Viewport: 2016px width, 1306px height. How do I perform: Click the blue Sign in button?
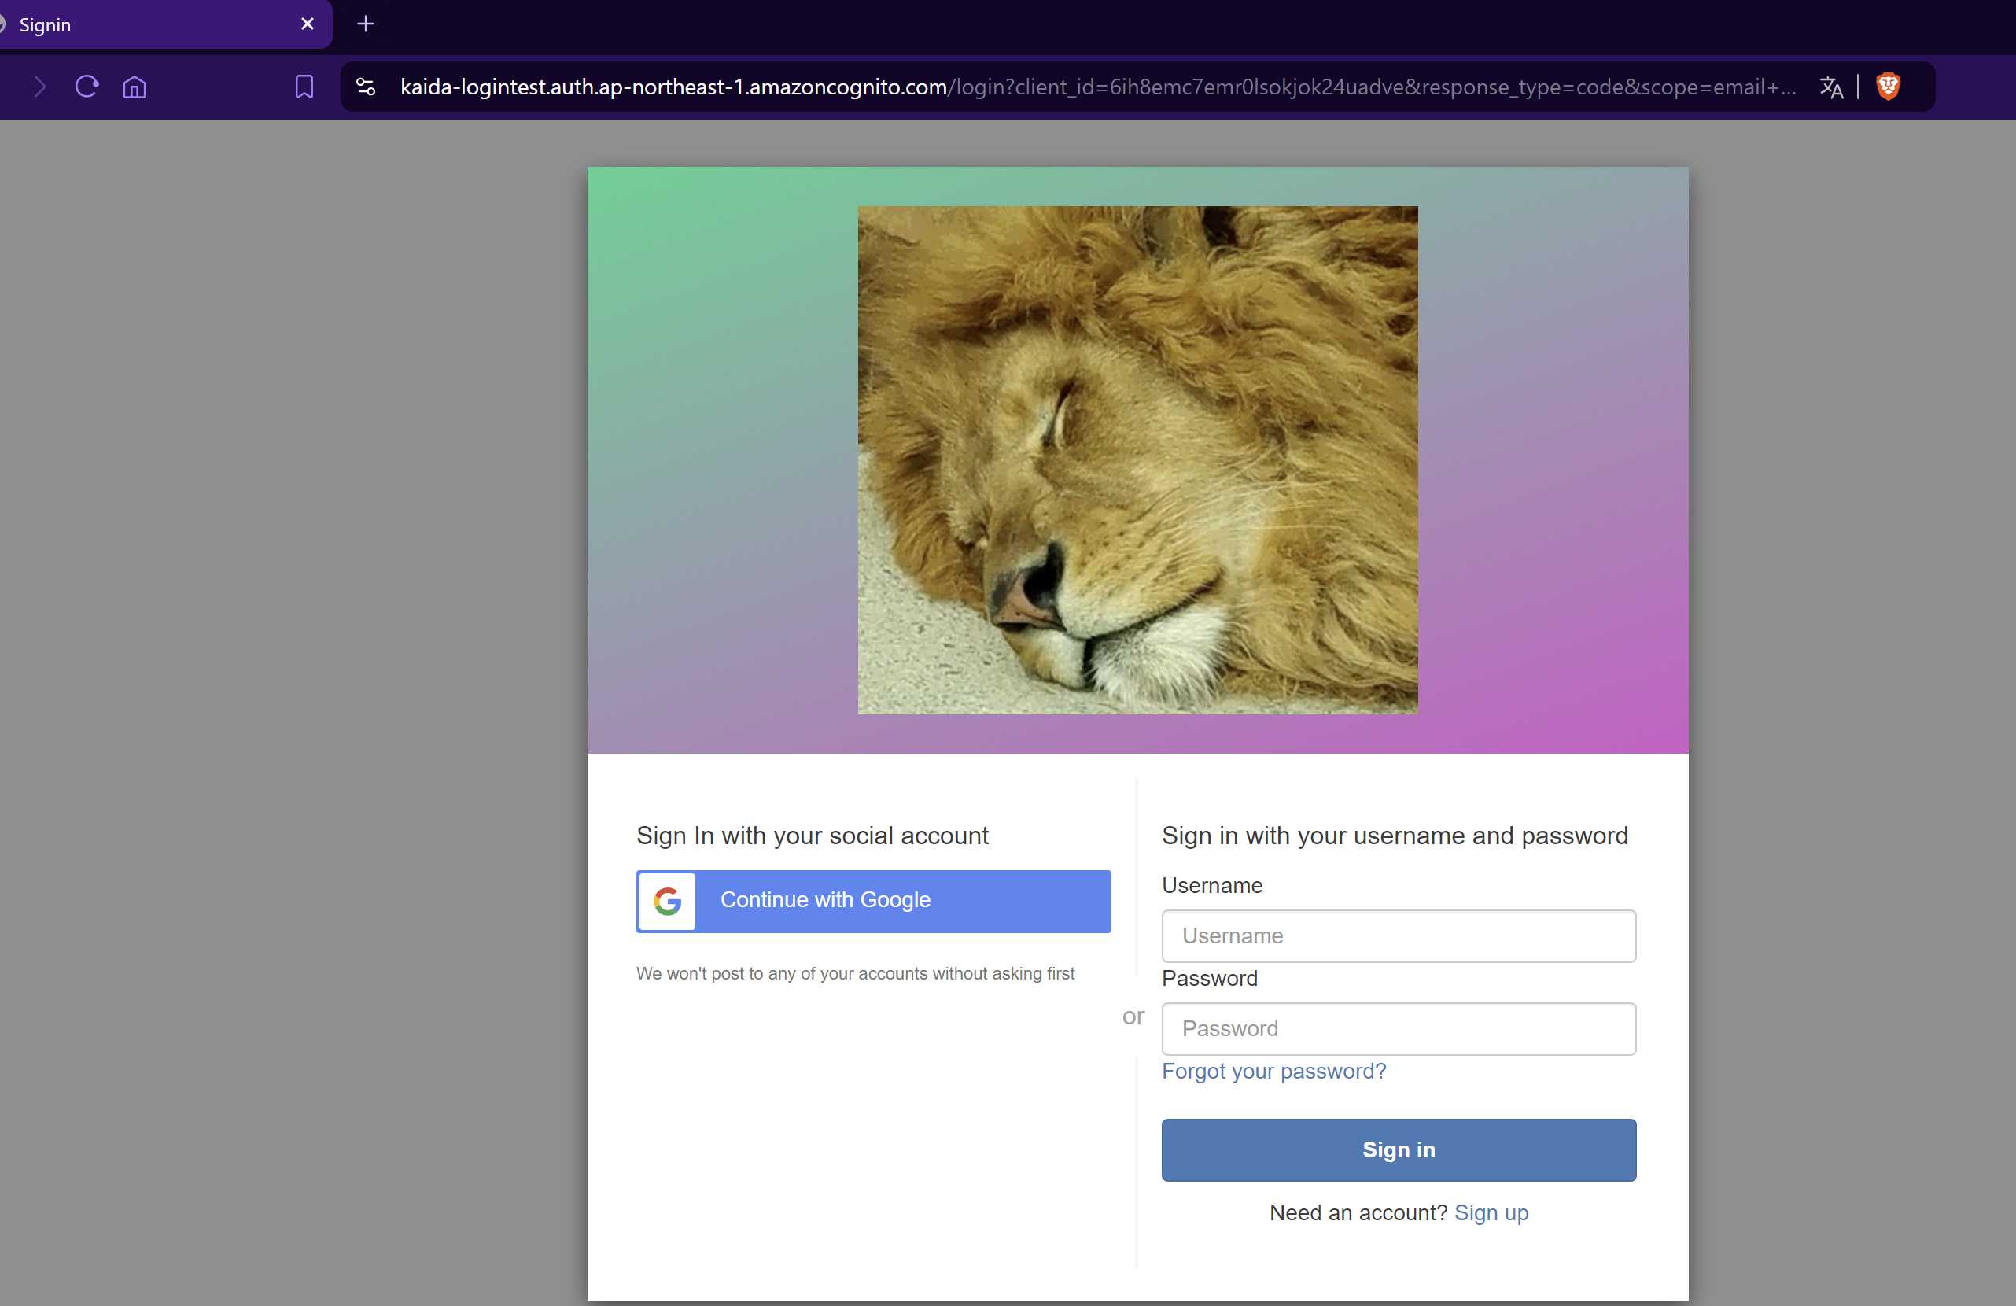coord(1399,1149)
